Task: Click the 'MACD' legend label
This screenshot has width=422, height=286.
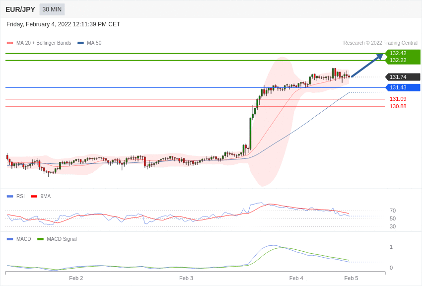Action: point(24,239)
